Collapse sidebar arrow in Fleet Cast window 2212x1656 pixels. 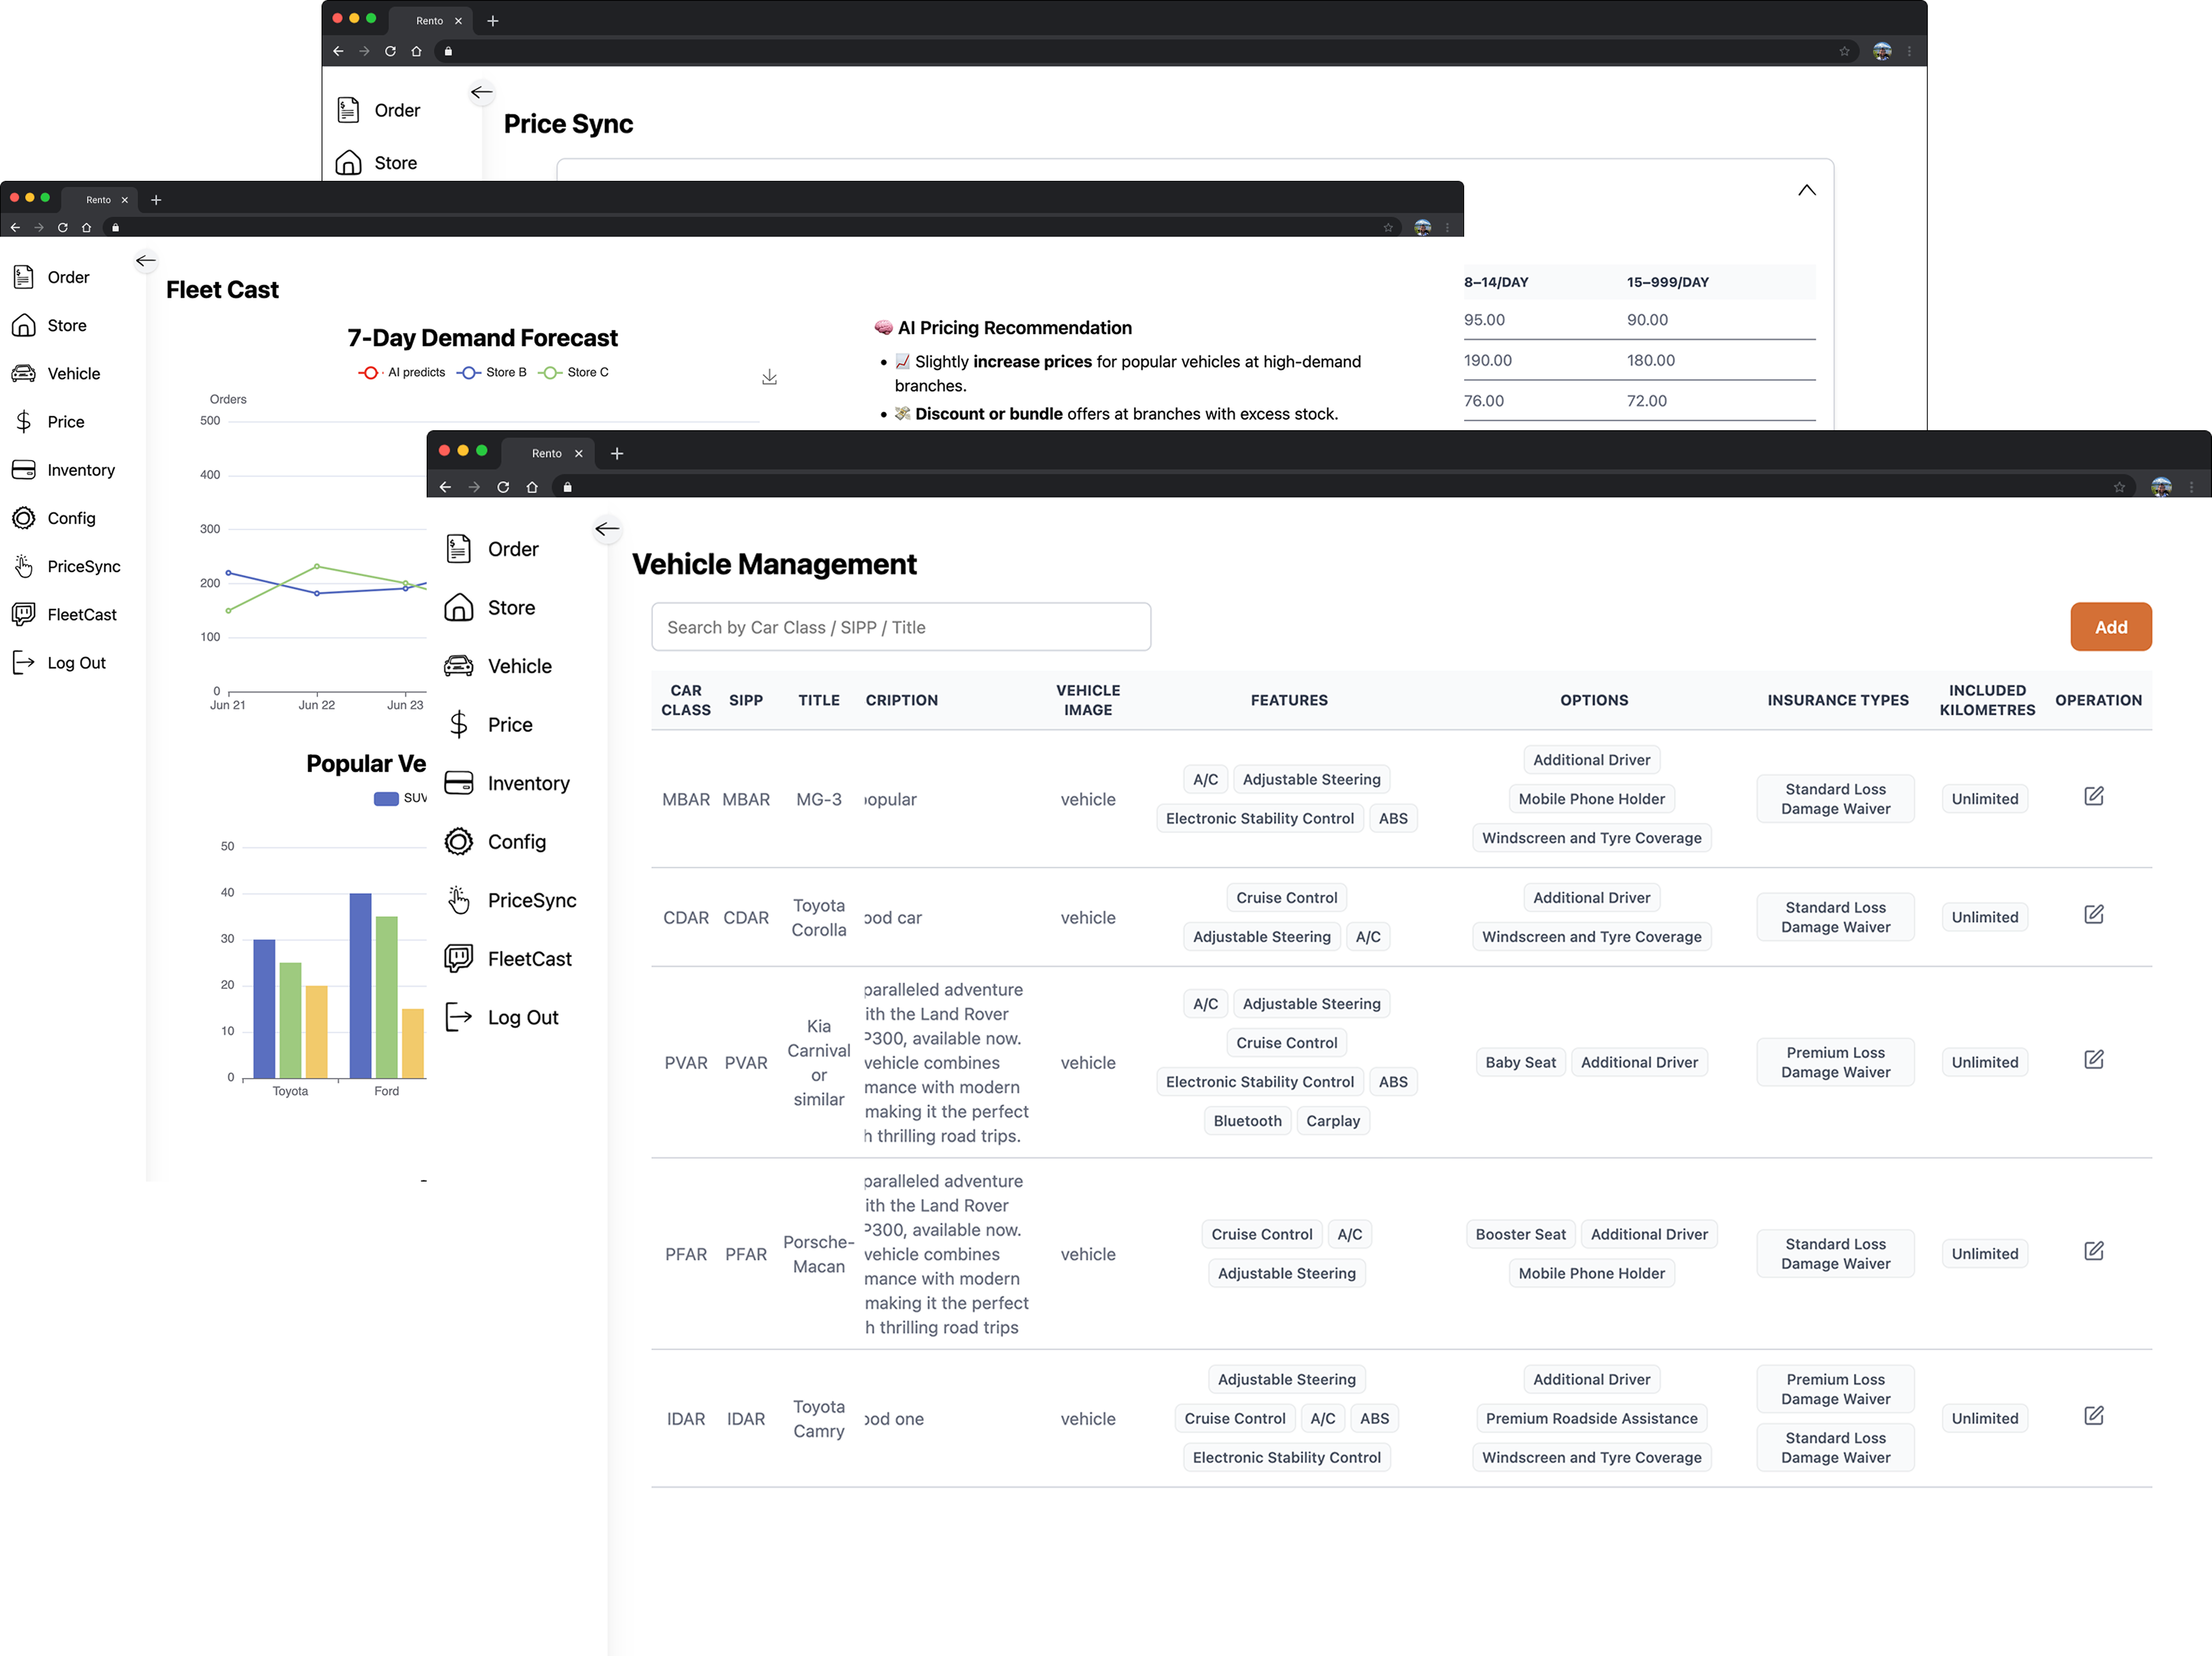(146, 261)
